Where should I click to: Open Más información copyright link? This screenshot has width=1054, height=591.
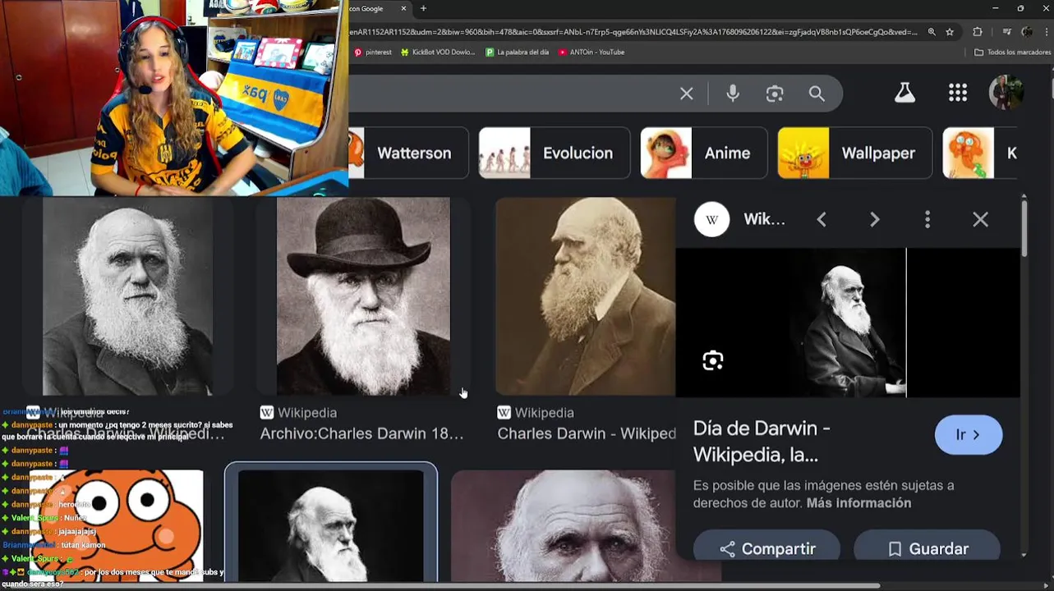coord(858,503)
